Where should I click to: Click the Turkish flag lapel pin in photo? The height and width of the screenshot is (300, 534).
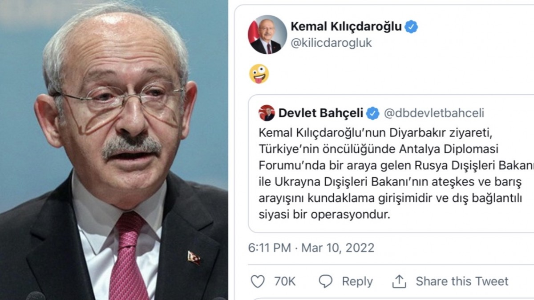(x=194, y=258)
